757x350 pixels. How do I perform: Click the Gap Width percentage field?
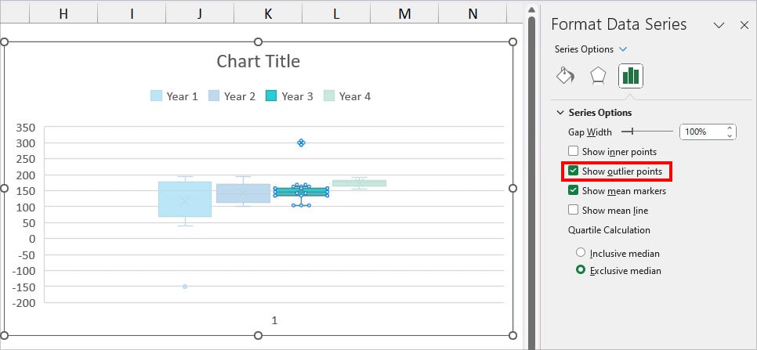coord(701,132)
